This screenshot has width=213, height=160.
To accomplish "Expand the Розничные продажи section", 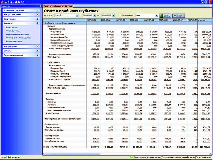I will [38, 10].
